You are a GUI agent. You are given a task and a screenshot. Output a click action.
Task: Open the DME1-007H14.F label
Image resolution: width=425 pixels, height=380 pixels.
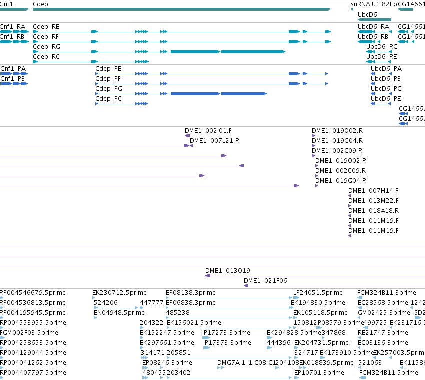[x=373, y=191]
